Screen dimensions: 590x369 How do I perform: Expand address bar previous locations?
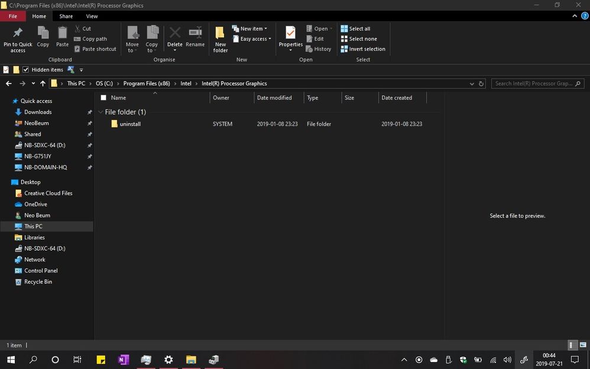472,83
